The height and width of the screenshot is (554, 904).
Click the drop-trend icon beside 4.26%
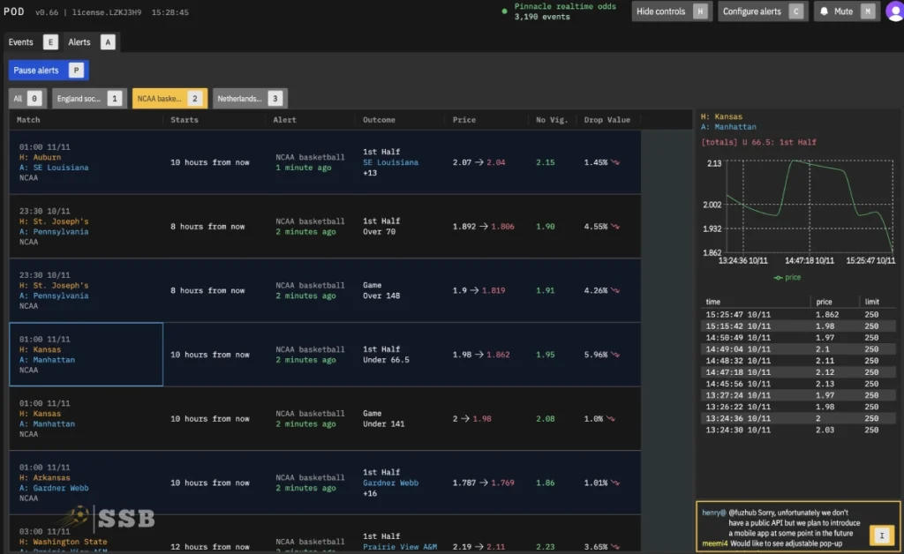coord(615,290)
